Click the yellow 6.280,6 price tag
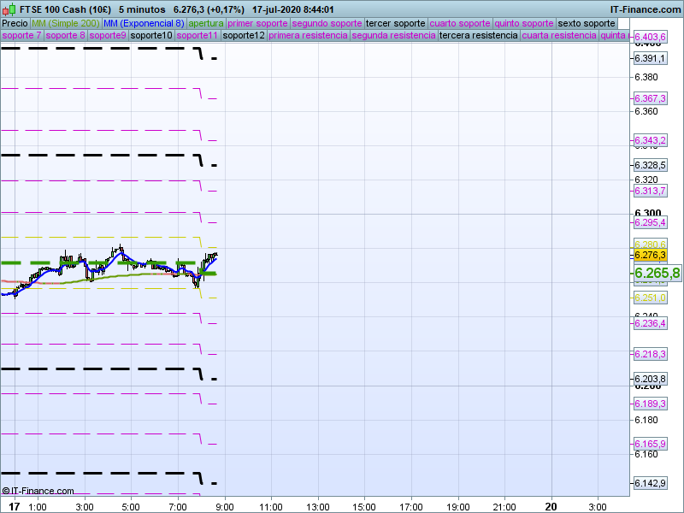Image resolution: width=684 pixels, height=513 pixels. [650, 244]
